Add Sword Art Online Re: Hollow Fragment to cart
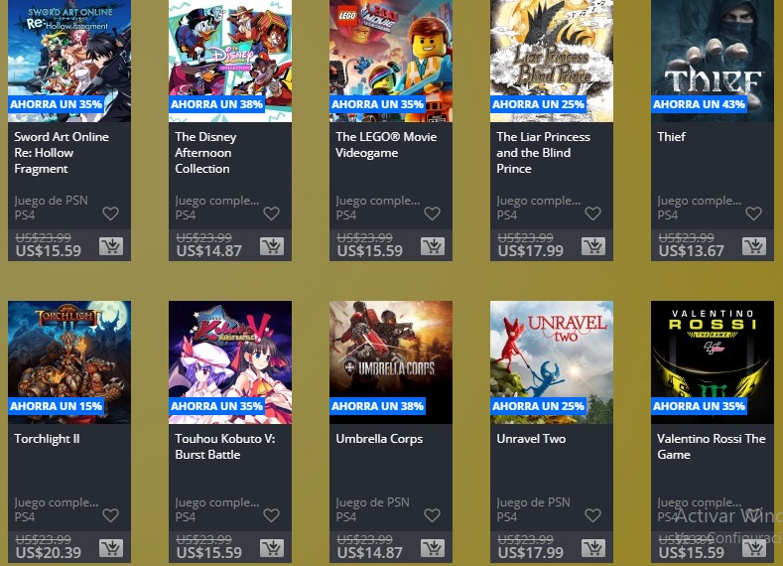Screen dimensions: 783x566 tap(111, 246)
